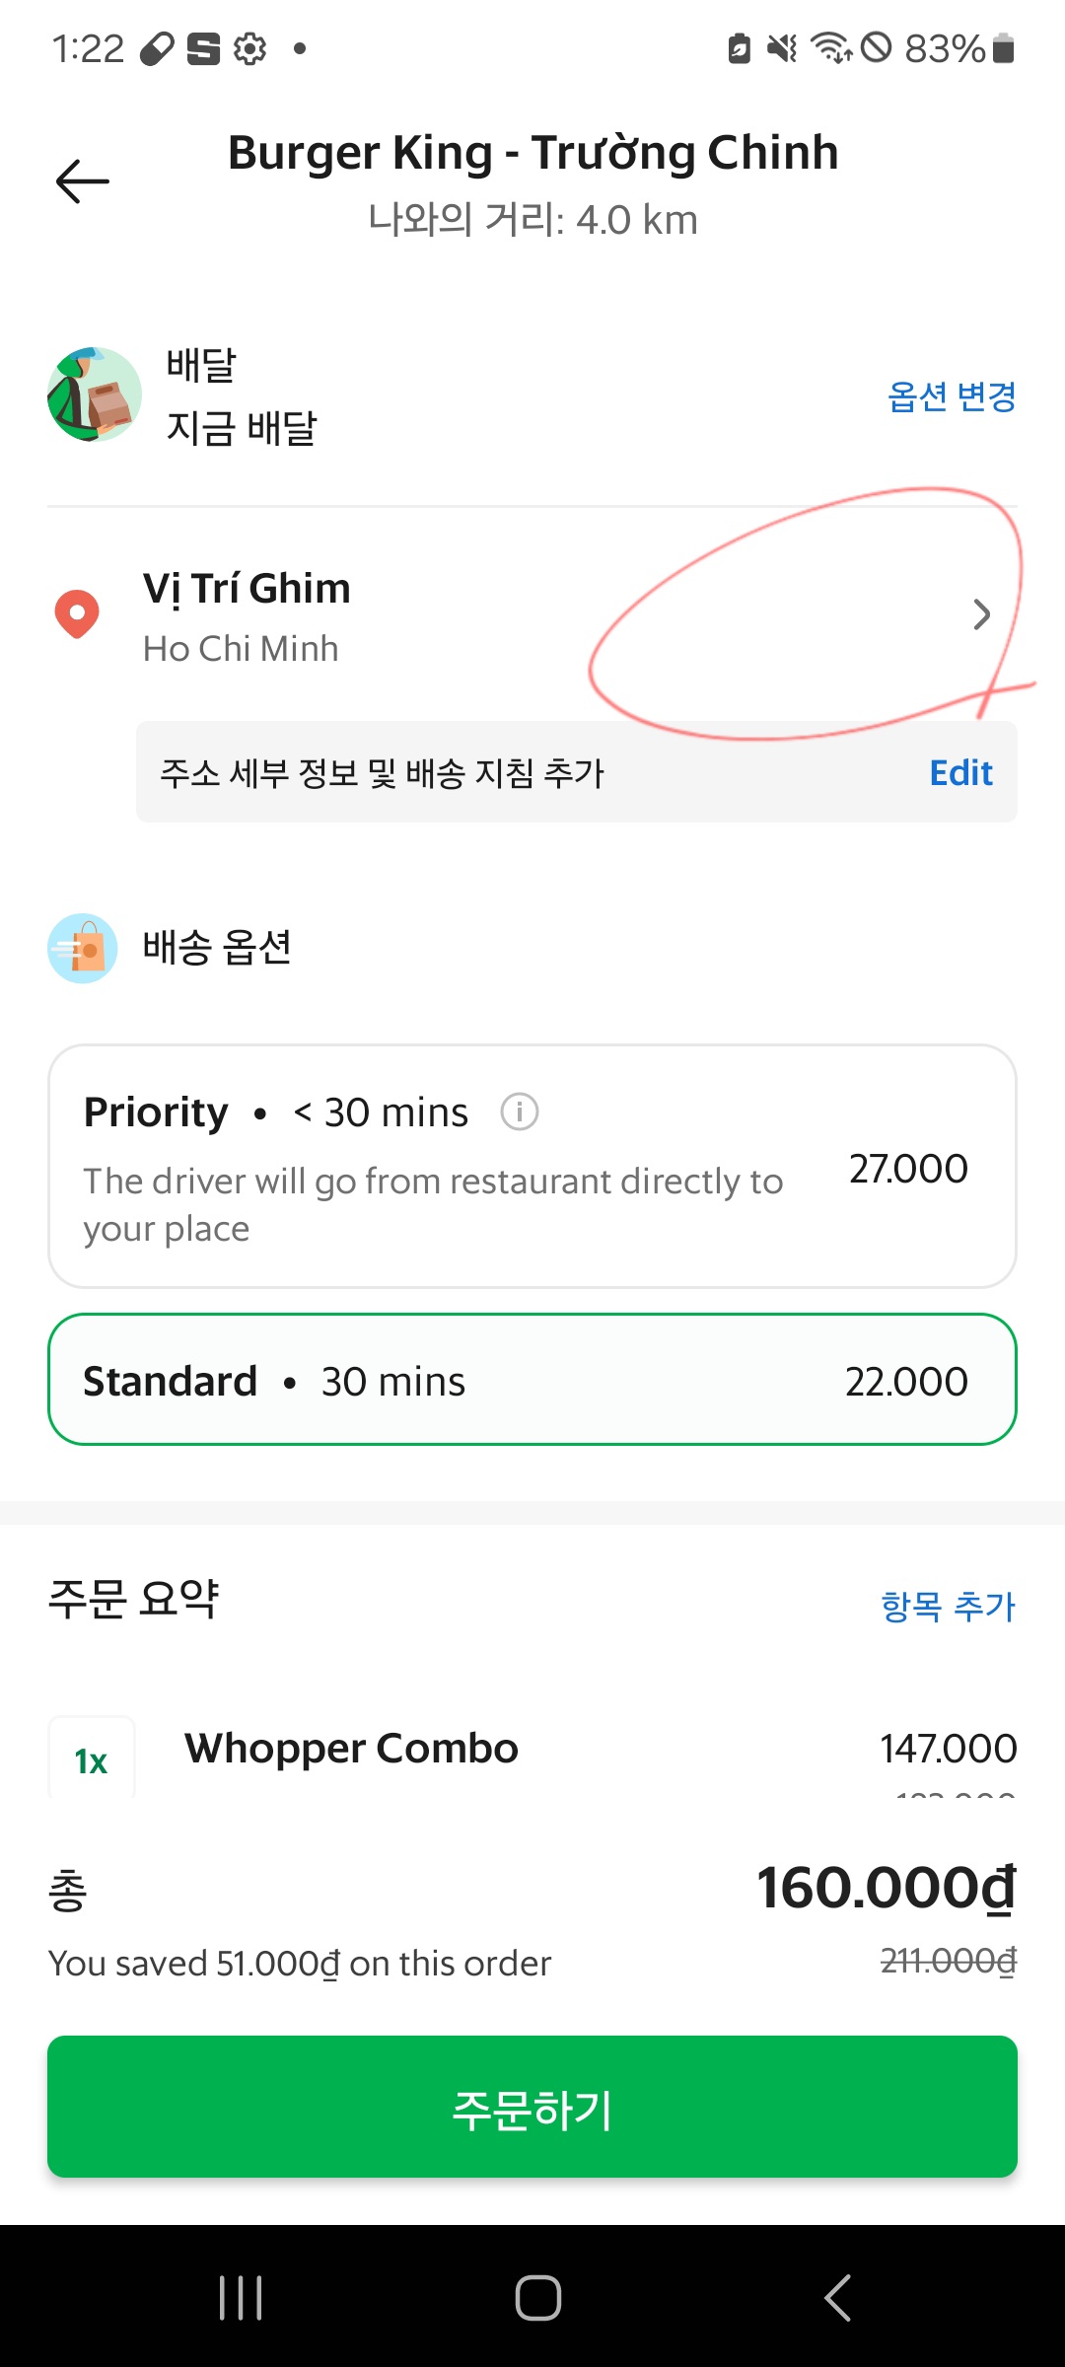Tap 옵션 변경 to change delivery option
This screenshot has height=2367, width=1065.
(951, 396)
